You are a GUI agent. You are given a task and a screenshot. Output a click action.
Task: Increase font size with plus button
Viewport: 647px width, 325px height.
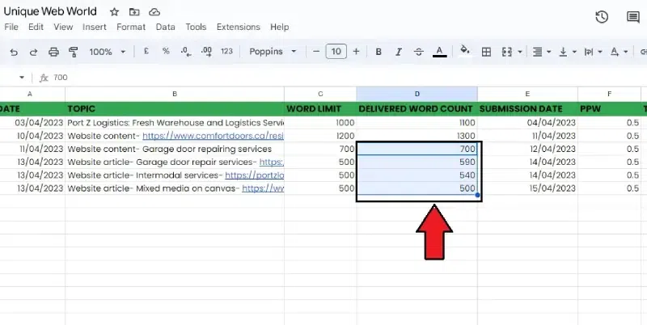(356, 52)
